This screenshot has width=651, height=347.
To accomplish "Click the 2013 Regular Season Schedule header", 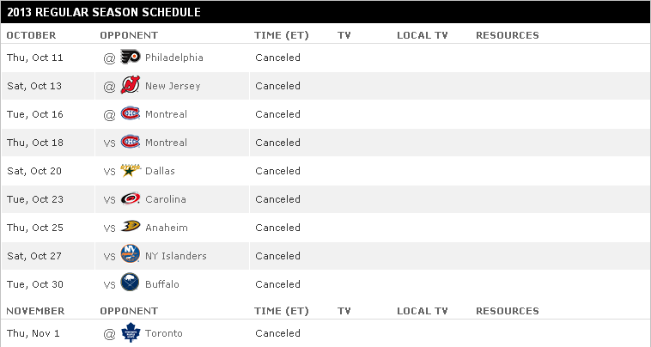I will pos(104,12).
